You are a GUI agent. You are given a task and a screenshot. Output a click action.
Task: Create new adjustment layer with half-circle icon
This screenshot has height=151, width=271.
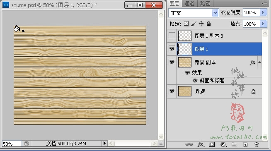[x=223, y=144]
